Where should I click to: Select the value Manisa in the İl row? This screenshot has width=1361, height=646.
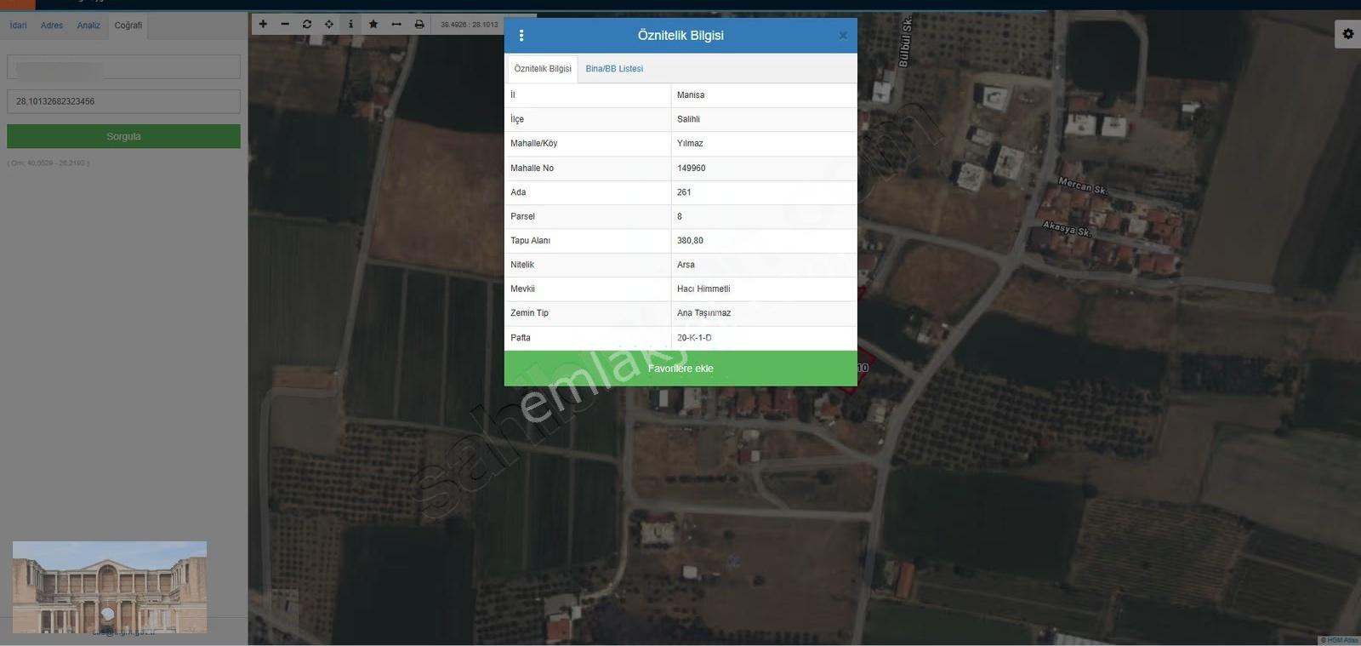691,95
